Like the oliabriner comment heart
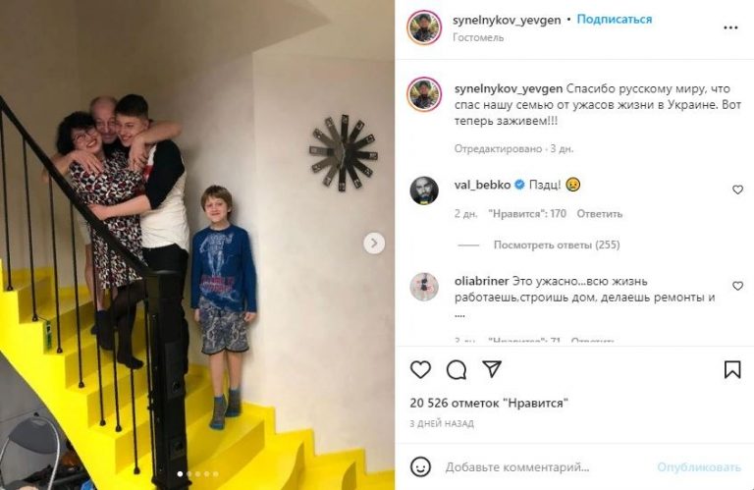This screenshot has width=754, height=490. point(737,286)
